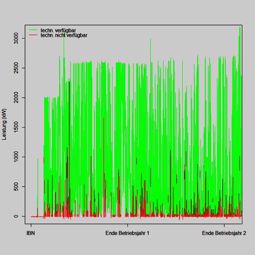
Task: Click the 'Leistung (kW)' y-axis title
Action: 4,124
